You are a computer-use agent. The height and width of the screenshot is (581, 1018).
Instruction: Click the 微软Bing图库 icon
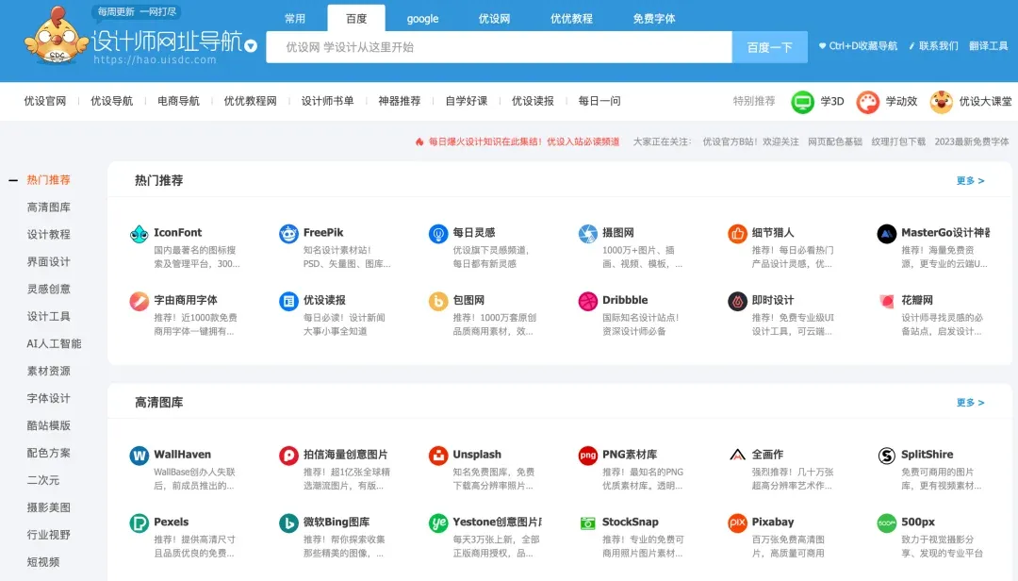tap(288, 523)
